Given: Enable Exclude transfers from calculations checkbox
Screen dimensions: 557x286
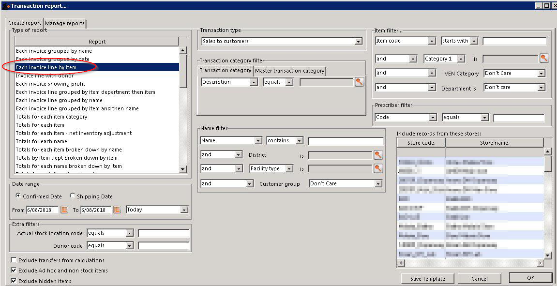Looking at the screenshot, I should coord(14,260).
